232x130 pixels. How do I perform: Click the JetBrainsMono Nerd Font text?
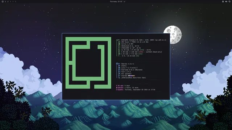click(133, 78)
